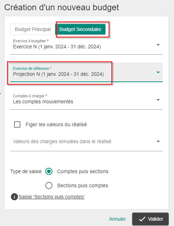This screenshot has width=174, height=226.
Task: Choose Sections puis comptes radio button
Action: 49,185
